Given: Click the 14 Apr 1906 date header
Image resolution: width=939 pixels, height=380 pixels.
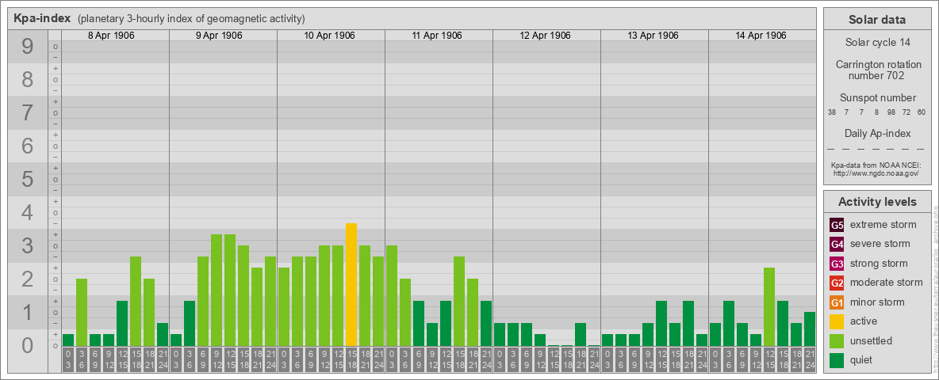Looking at the screenshot, I should point(761,36).
